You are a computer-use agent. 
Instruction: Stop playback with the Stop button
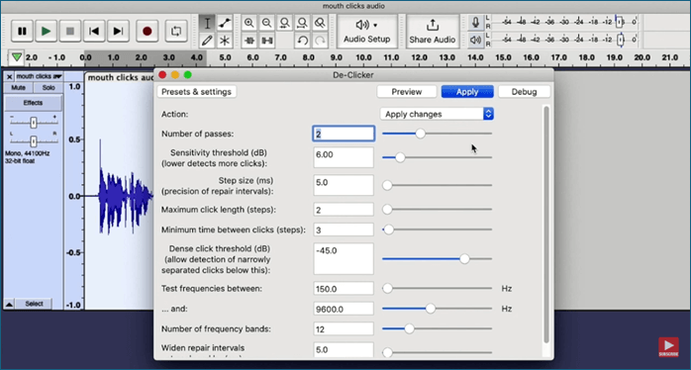[70, 31]
